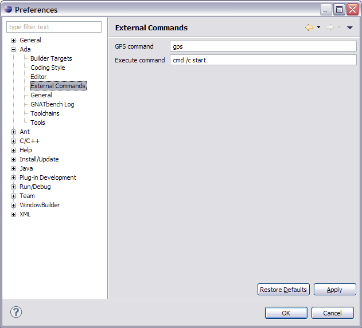Open the Editor preference page
This screenshot has height=328, width=362.
38,77
